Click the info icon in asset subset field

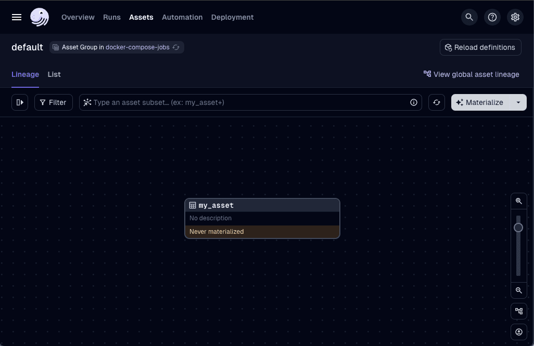(x=413, y=102)
